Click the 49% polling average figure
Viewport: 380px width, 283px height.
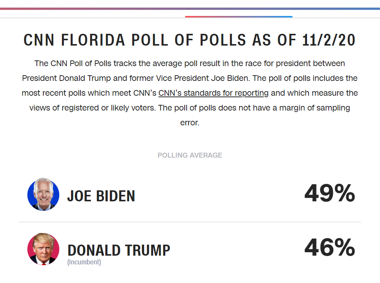click(x=329, y=194)
